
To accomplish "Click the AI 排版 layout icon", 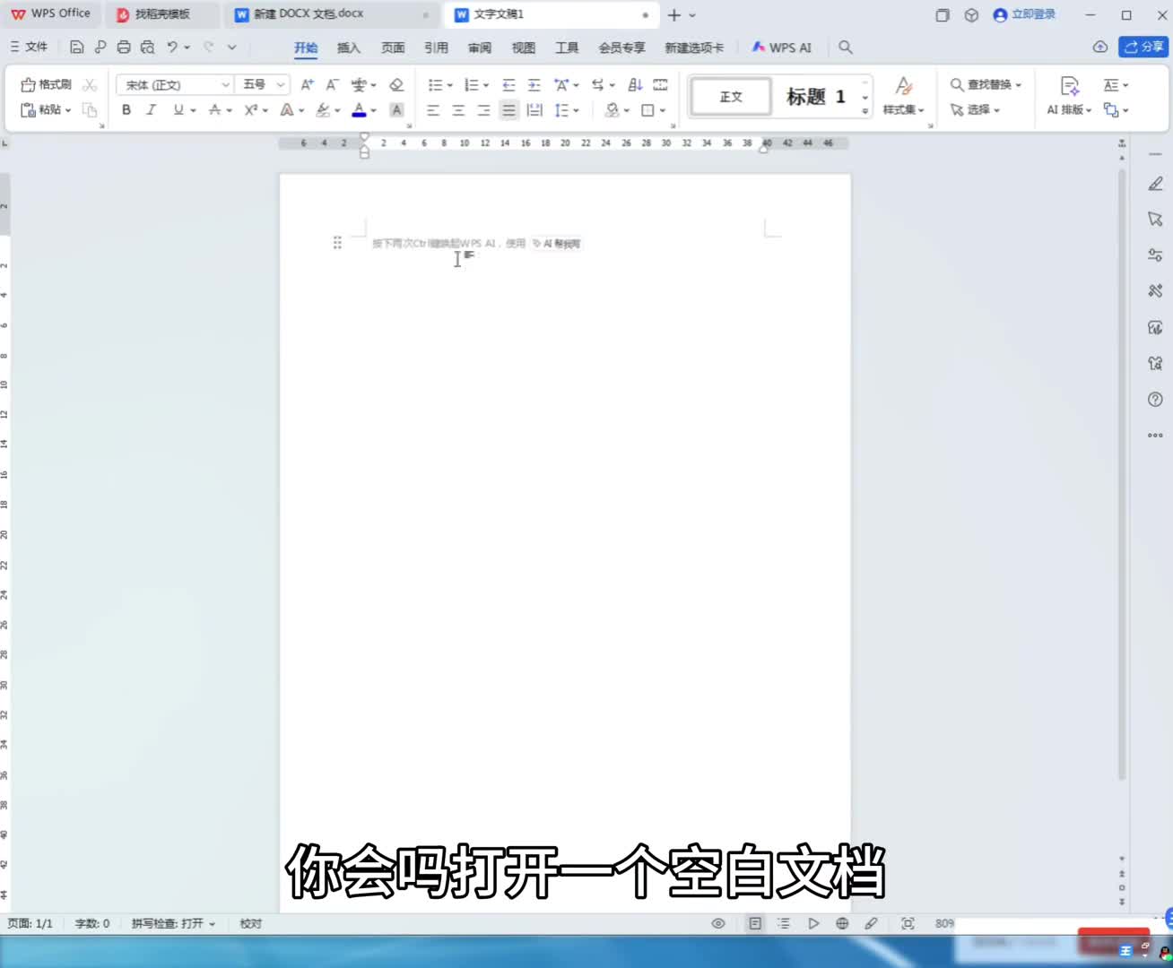I will click(1069, 95).
